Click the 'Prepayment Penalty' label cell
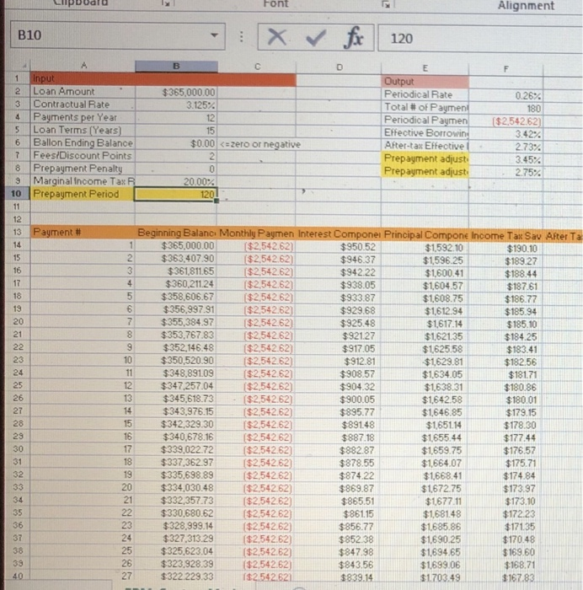Viewport: 583px width, 590px height. pos(83,169)
